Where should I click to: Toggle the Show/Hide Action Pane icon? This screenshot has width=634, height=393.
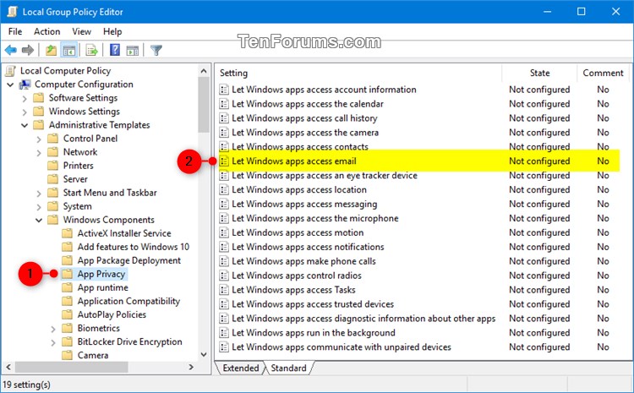click(x=133, y=50)
